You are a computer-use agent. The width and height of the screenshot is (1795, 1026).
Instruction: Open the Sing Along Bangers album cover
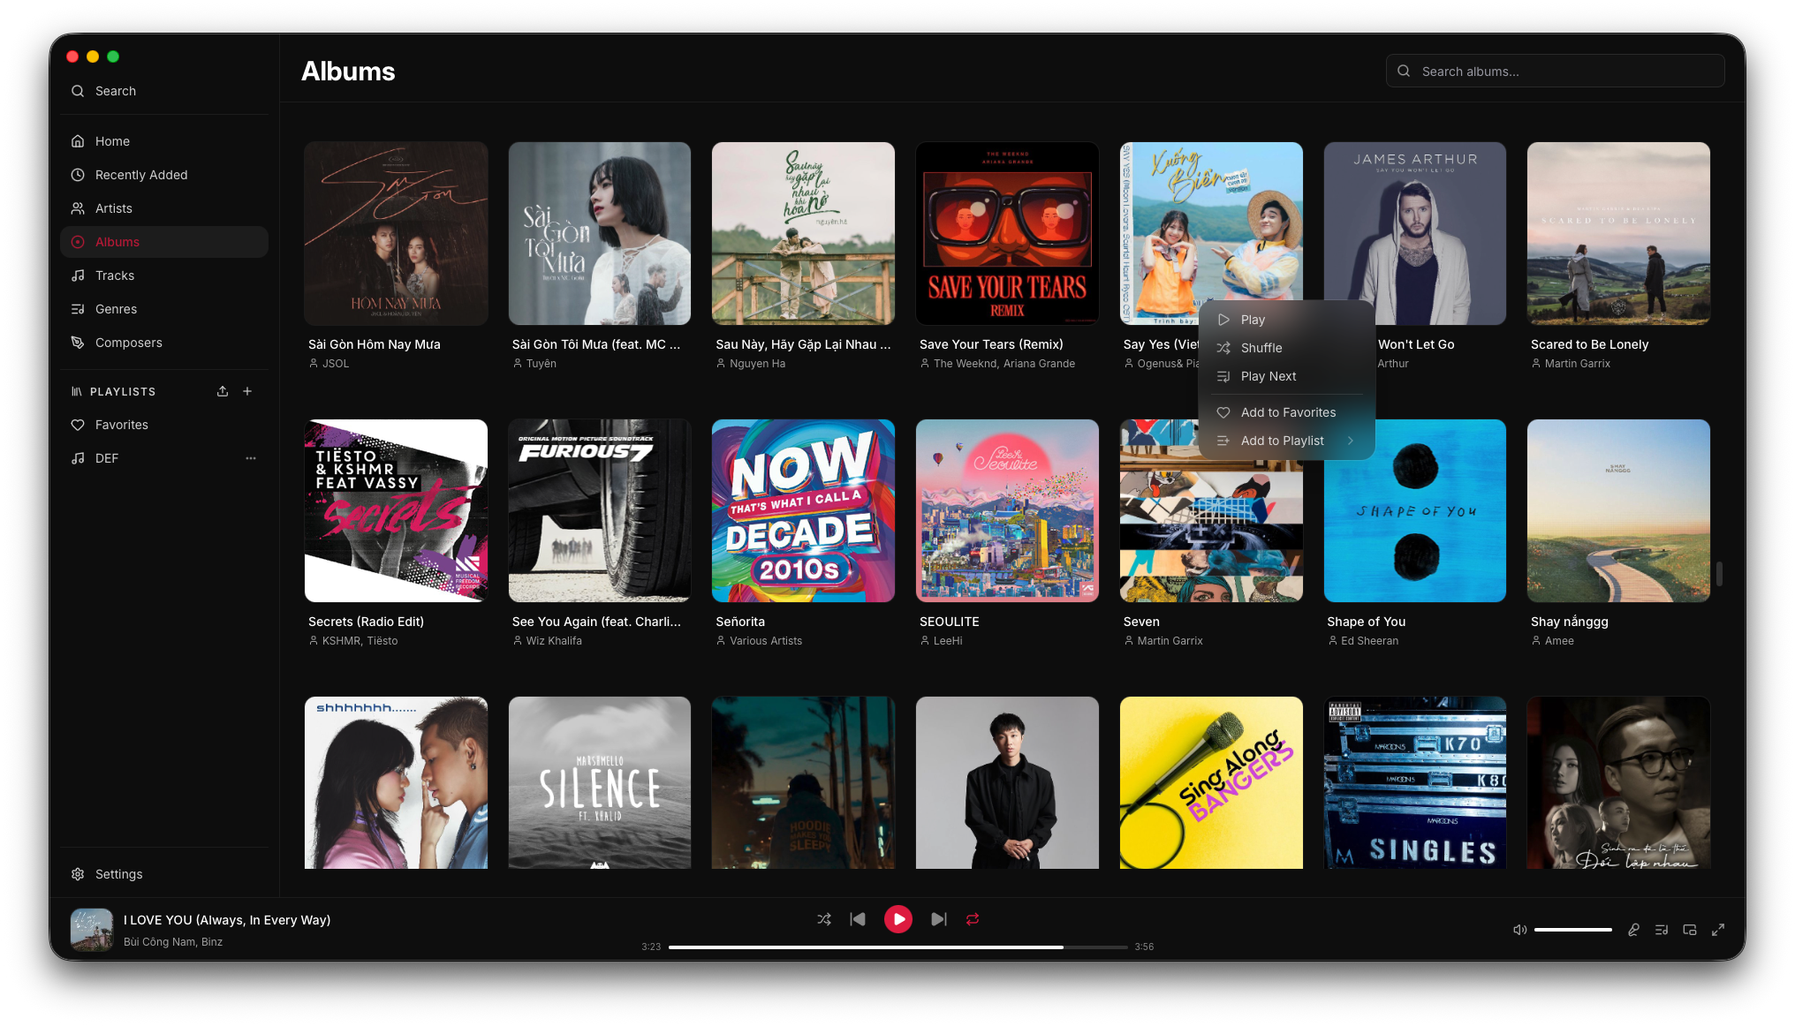1211,783
